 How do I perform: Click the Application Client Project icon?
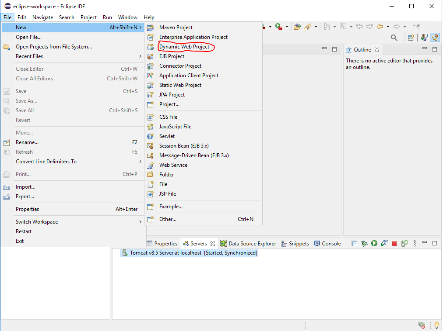click(150, 76)
